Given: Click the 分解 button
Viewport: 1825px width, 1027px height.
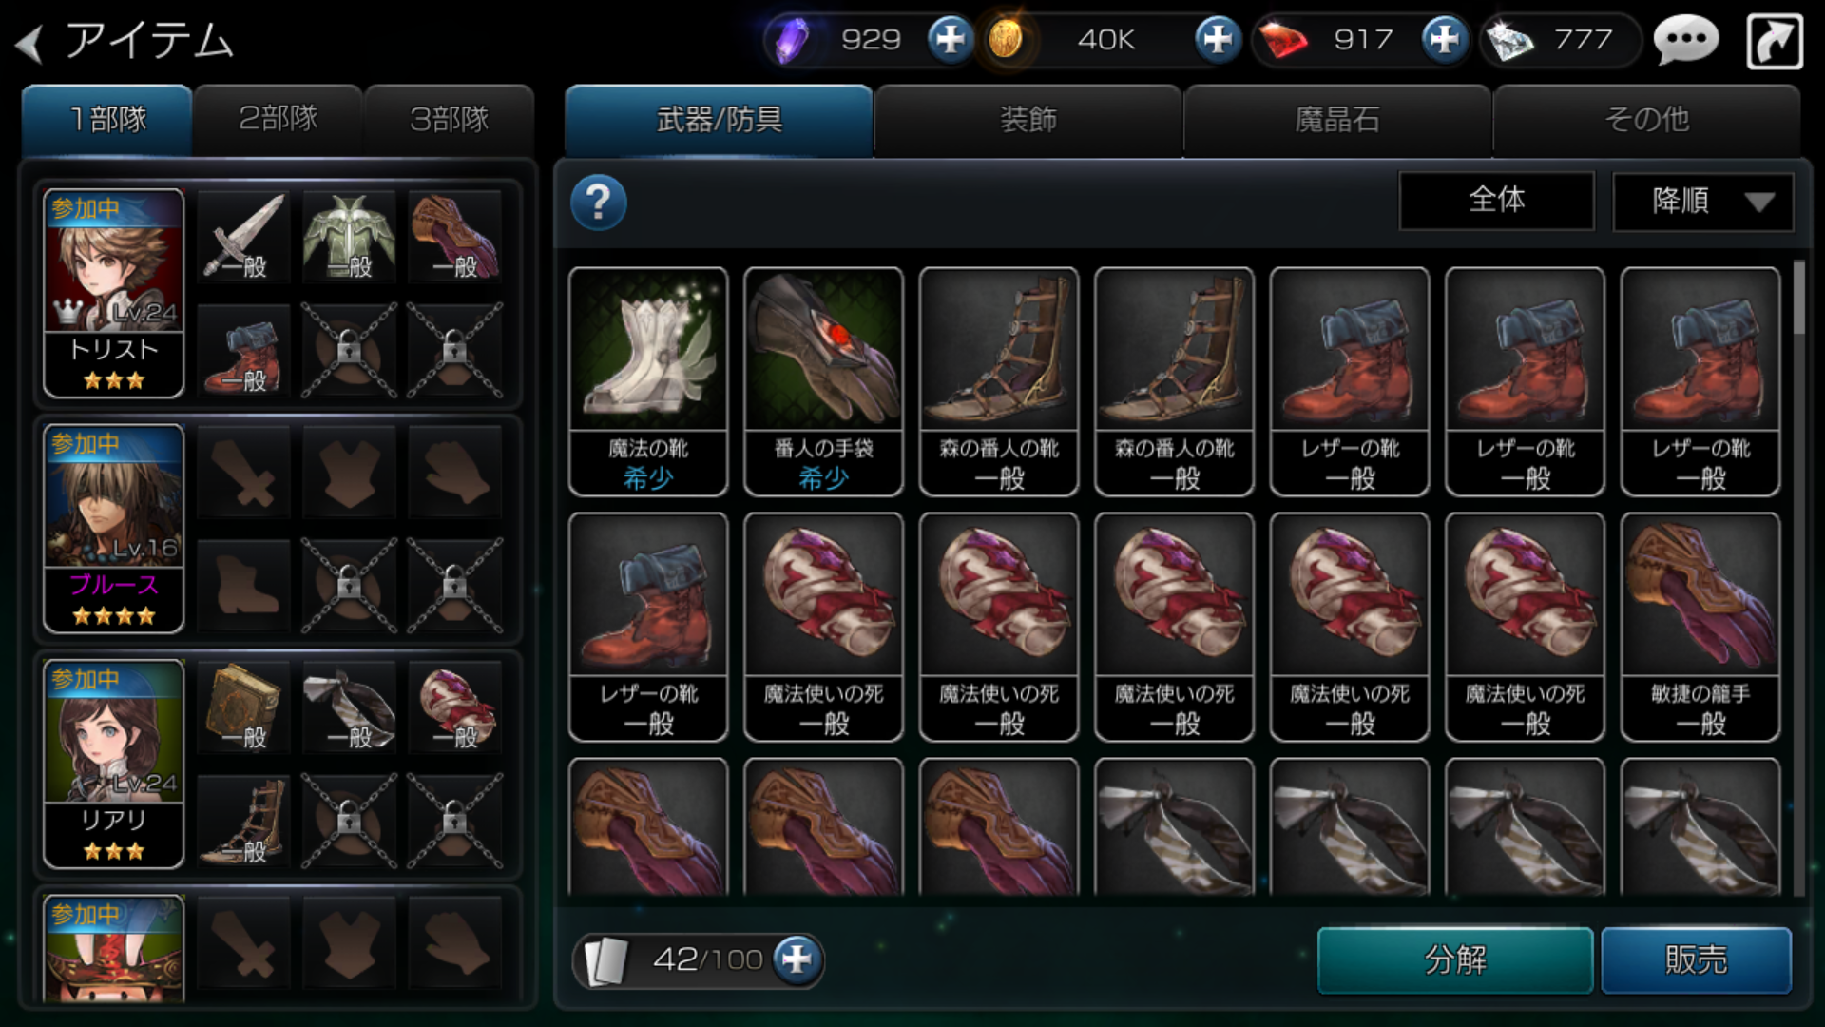Looking at the screenshot, I should (x=1455, y=959).
